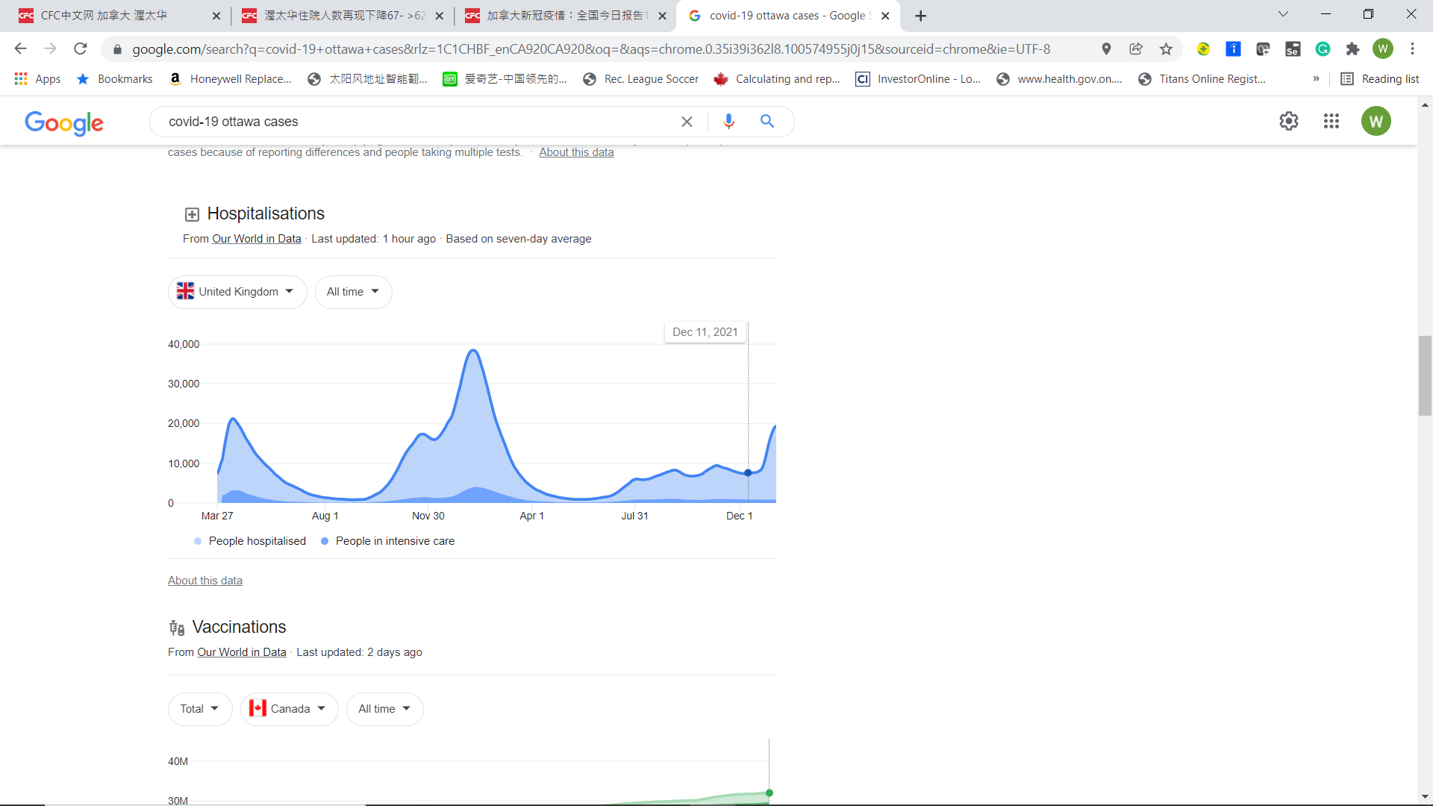Image resolution: width=1433 pixels, height=806 pixels.
Task: Open www.health.gov.on bookmark
Action: coord(1059,78)
